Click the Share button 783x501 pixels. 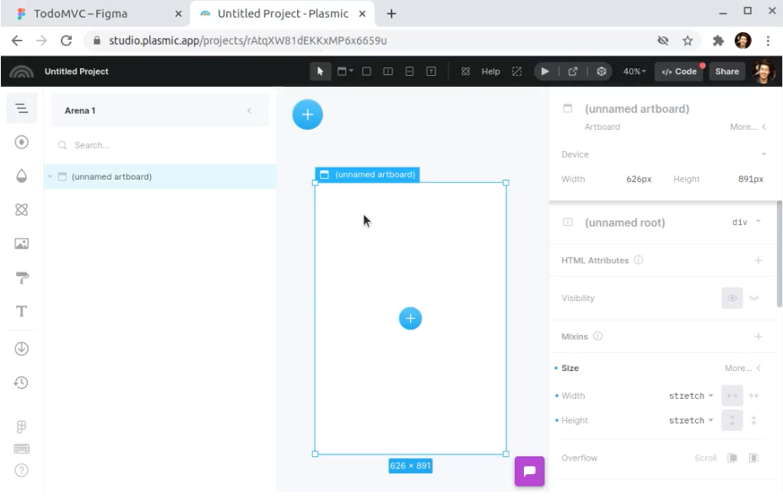[726, 72]
